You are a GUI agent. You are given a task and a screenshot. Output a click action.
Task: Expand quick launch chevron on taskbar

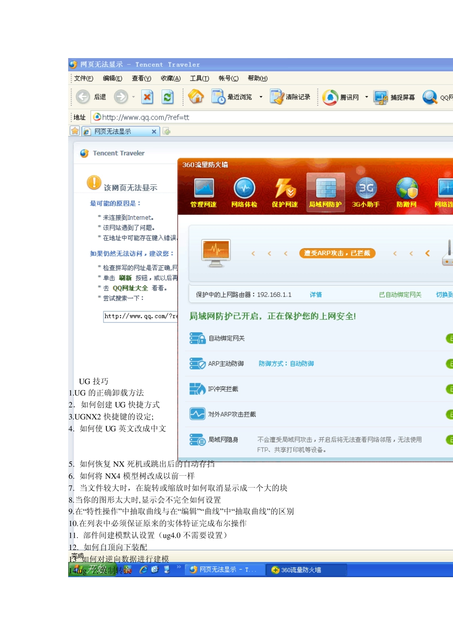click(x=179, y=568)
